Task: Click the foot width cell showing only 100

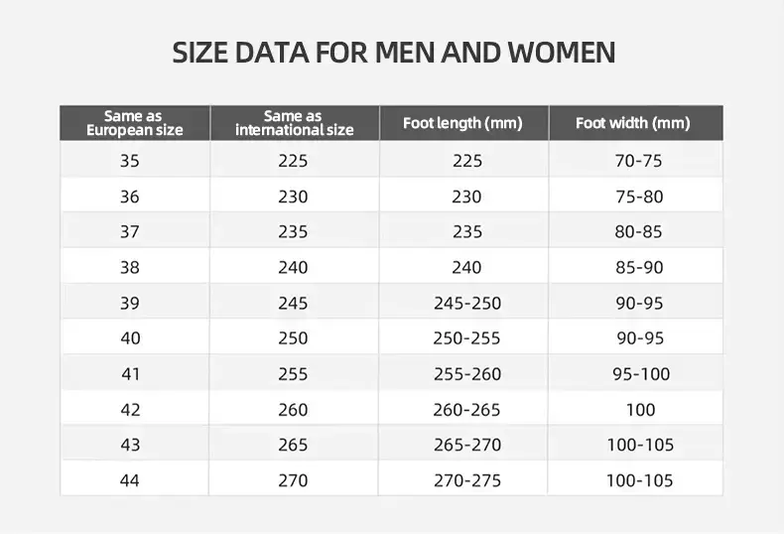Action: pos(635,408)
